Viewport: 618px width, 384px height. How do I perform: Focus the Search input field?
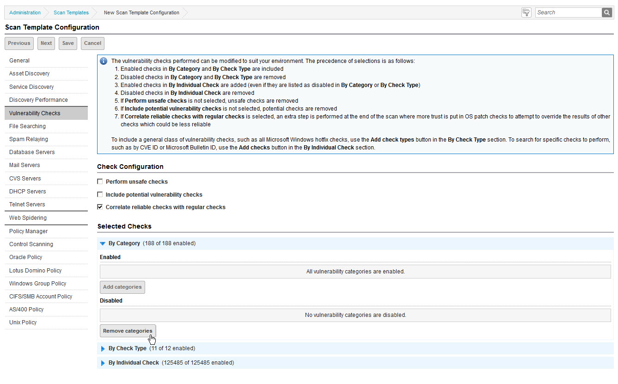coord(568,12)
